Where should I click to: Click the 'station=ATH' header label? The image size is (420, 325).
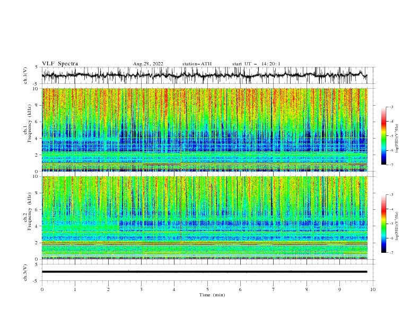pyautogui.click(x=197, y=64)
